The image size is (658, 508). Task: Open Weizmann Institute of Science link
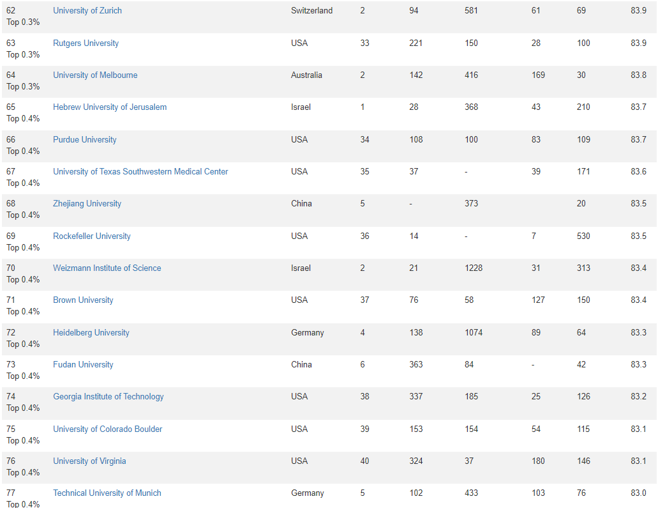coord(107,268)
